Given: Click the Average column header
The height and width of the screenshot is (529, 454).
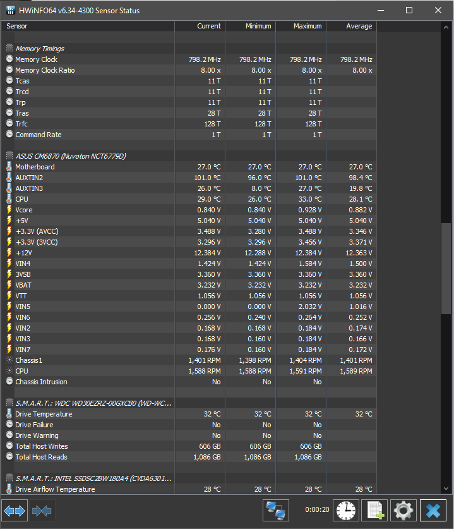Looking at the screenshot, I should pos(352,27).
